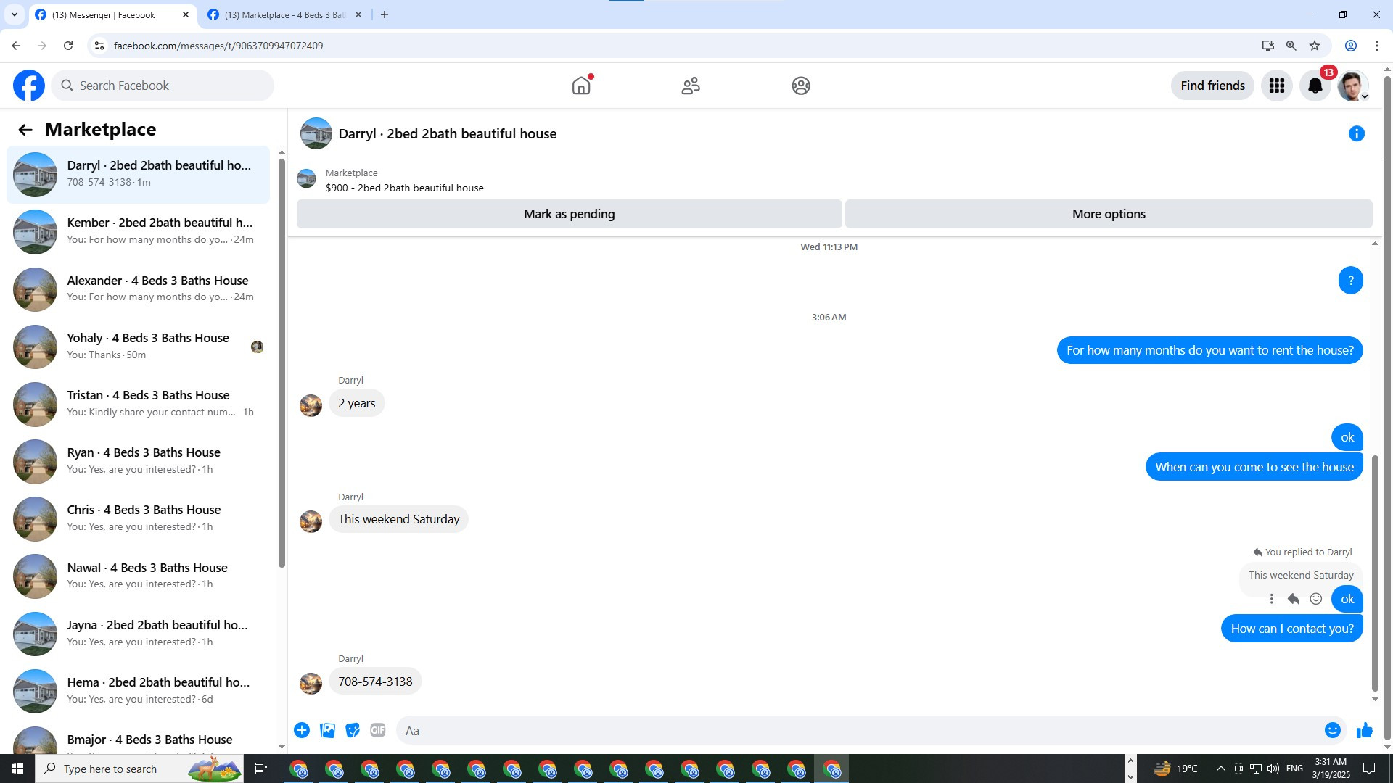Open Chrome zoom magnifier icon
Viewport: 1393px width, 783px height.
click(x=1291, y=46)
